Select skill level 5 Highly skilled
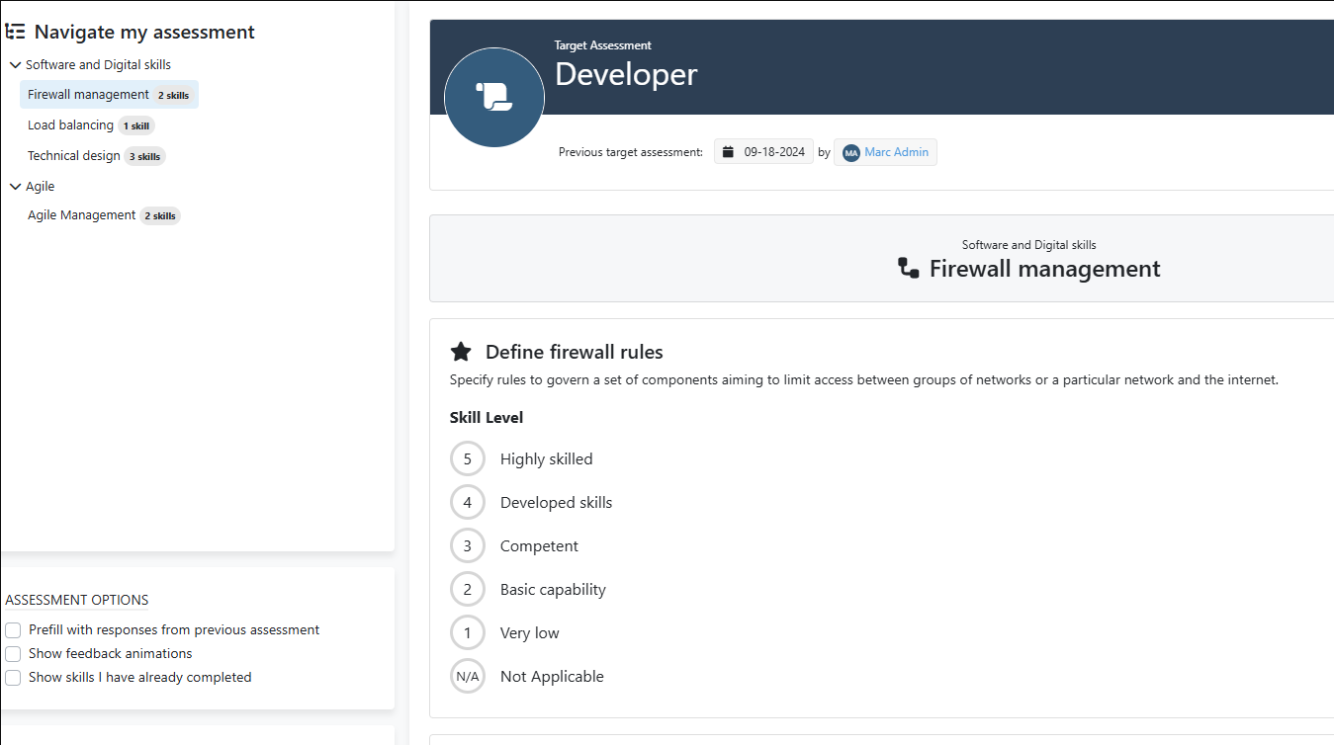 click(468, 458)
